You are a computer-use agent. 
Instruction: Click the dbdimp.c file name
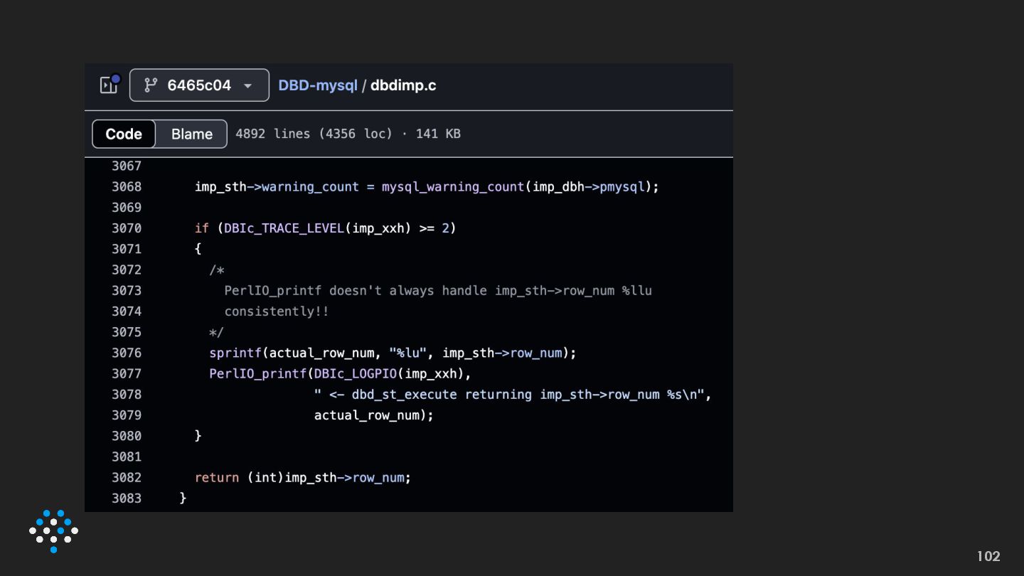[403, 85]
